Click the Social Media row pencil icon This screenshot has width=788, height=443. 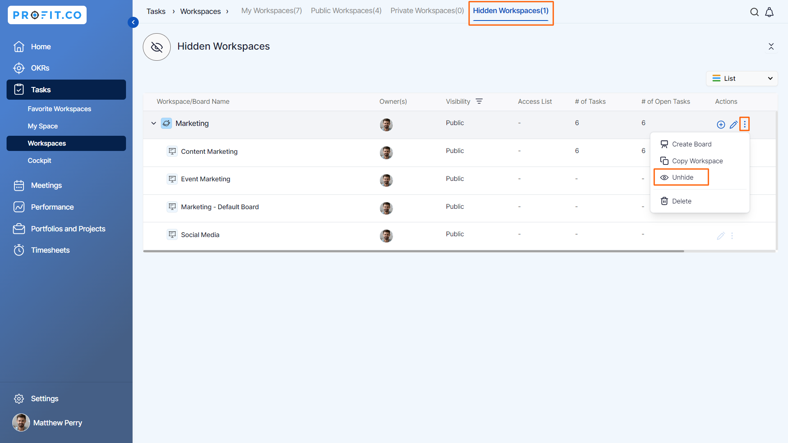tap(721, 235)
